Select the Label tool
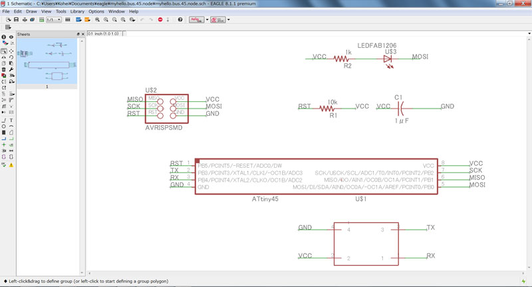The image size is (532, 287). click(x=11, y=144)
